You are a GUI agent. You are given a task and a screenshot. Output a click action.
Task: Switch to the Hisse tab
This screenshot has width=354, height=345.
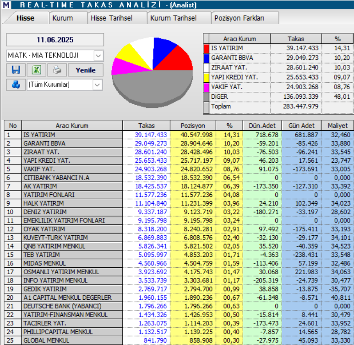tap(26, 18)
